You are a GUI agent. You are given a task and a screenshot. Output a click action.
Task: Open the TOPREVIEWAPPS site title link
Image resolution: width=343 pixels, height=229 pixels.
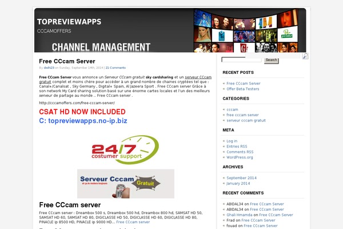pyautogui.click(x=69, y=22)
